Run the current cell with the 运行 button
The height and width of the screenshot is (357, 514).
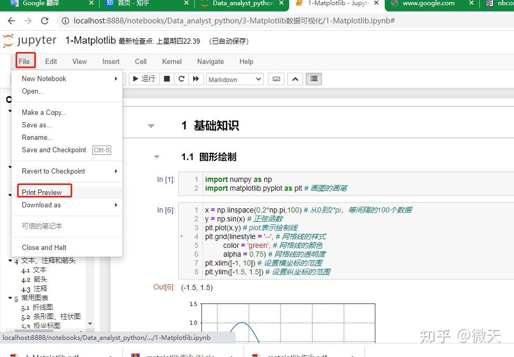click(143, 79)
